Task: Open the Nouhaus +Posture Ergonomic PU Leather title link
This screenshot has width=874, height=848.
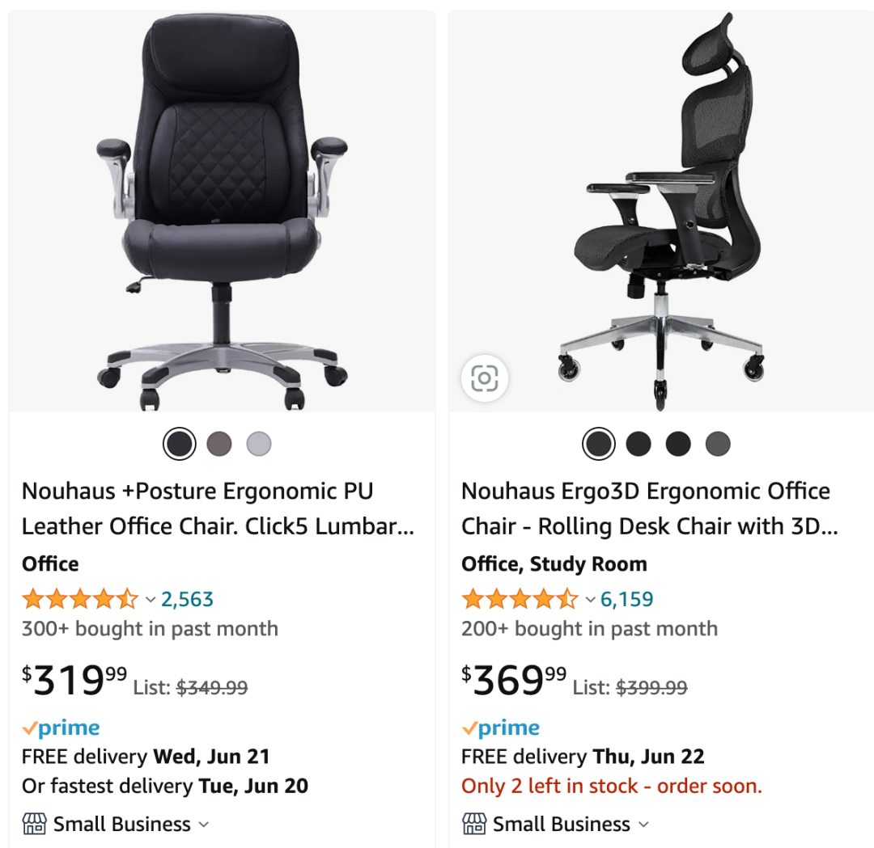Action: point(218,508)
